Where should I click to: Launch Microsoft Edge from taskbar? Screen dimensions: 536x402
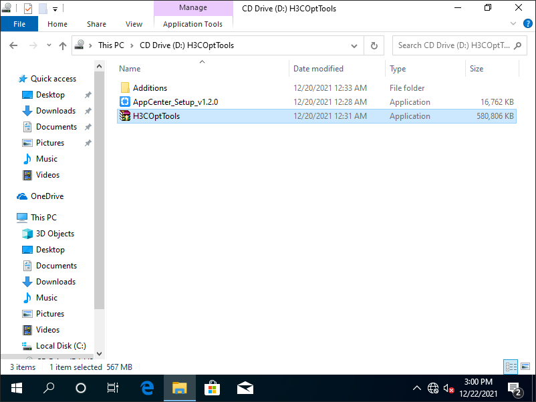(147, 388)
